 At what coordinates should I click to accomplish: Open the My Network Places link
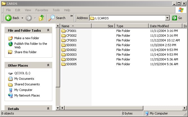point(27,95)
